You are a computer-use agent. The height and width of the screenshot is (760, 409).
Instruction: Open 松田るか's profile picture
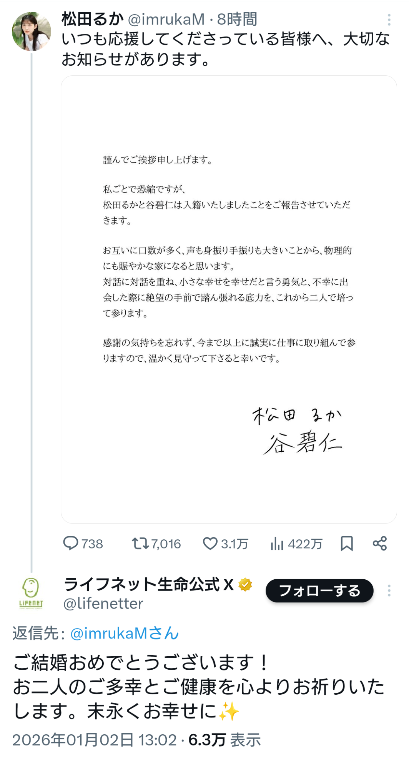click(32, 32)
